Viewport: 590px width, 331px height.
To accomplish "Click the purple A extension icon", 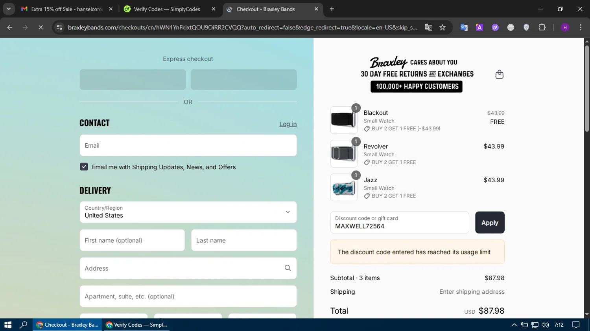I will click(479, 27).
